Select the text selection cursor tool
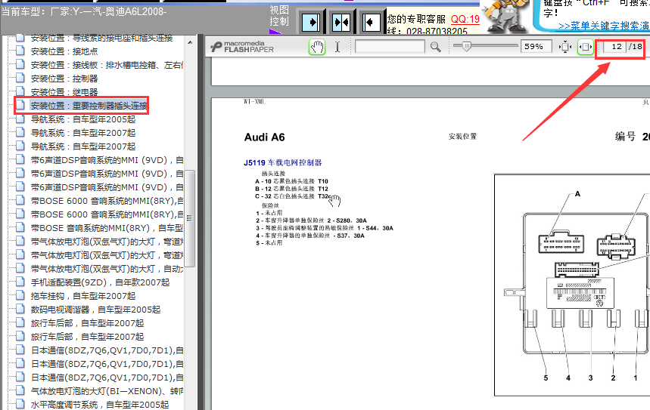The height and width of the screenshot is (410, 650). click(x=337, y=47)
